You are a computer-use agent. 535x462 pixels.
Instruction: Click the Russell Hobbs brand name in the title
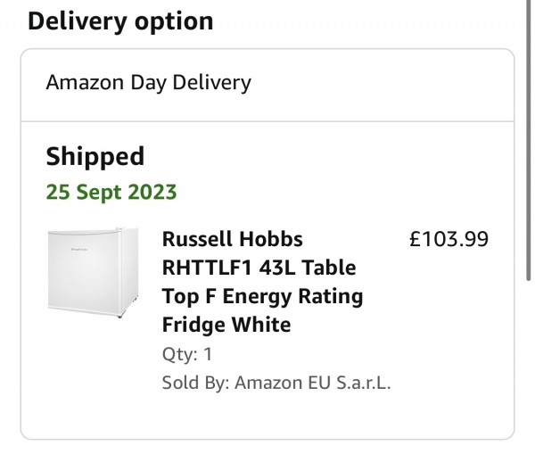(233, 239)
